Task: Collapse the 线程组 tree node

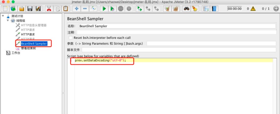Action: [x=8, y=20]
